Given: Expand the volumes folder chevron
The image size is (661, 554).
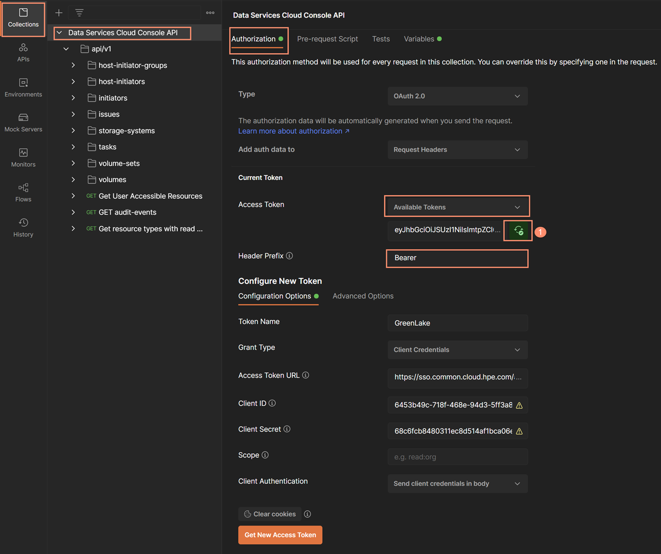Looking at the screenshot, I should pos(73,180).
